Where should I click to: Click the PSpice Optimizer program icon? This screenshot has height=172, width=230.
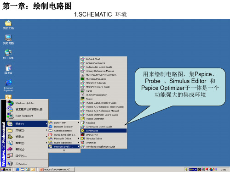82,119
